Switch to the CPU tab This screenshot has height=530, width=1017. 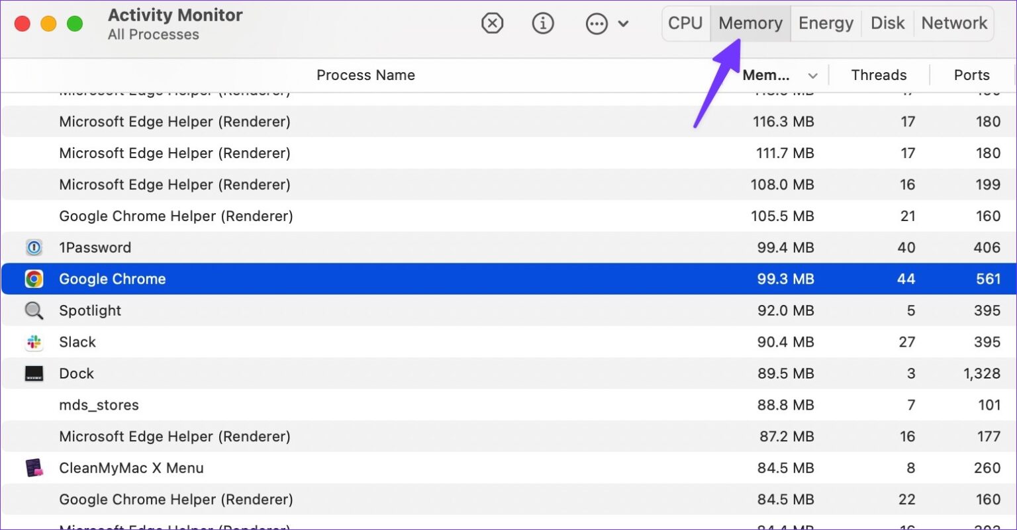pos(685,23)
